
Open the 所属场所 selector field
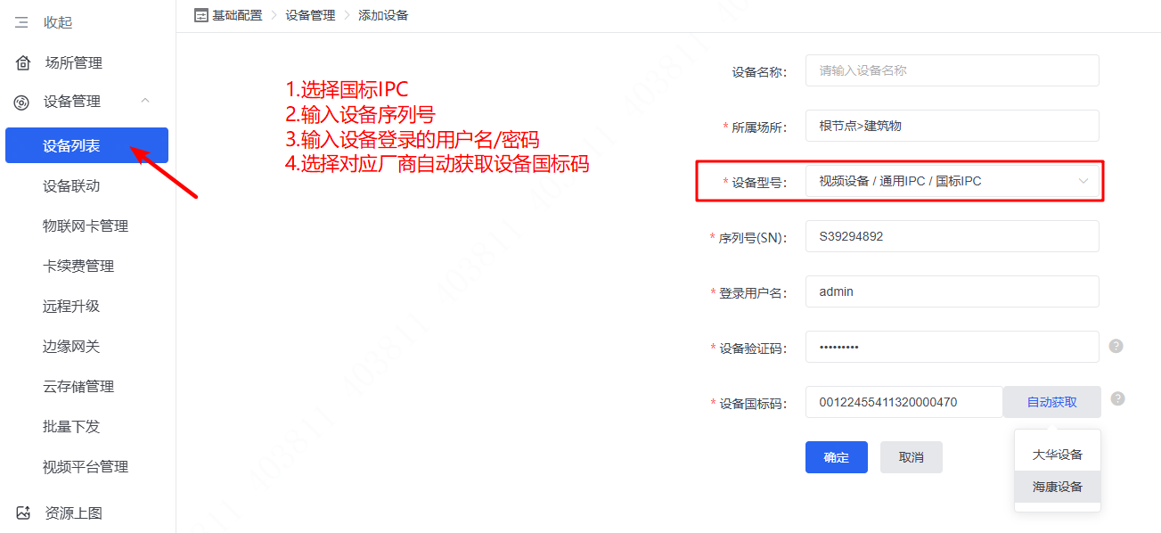tap(952, 126)
